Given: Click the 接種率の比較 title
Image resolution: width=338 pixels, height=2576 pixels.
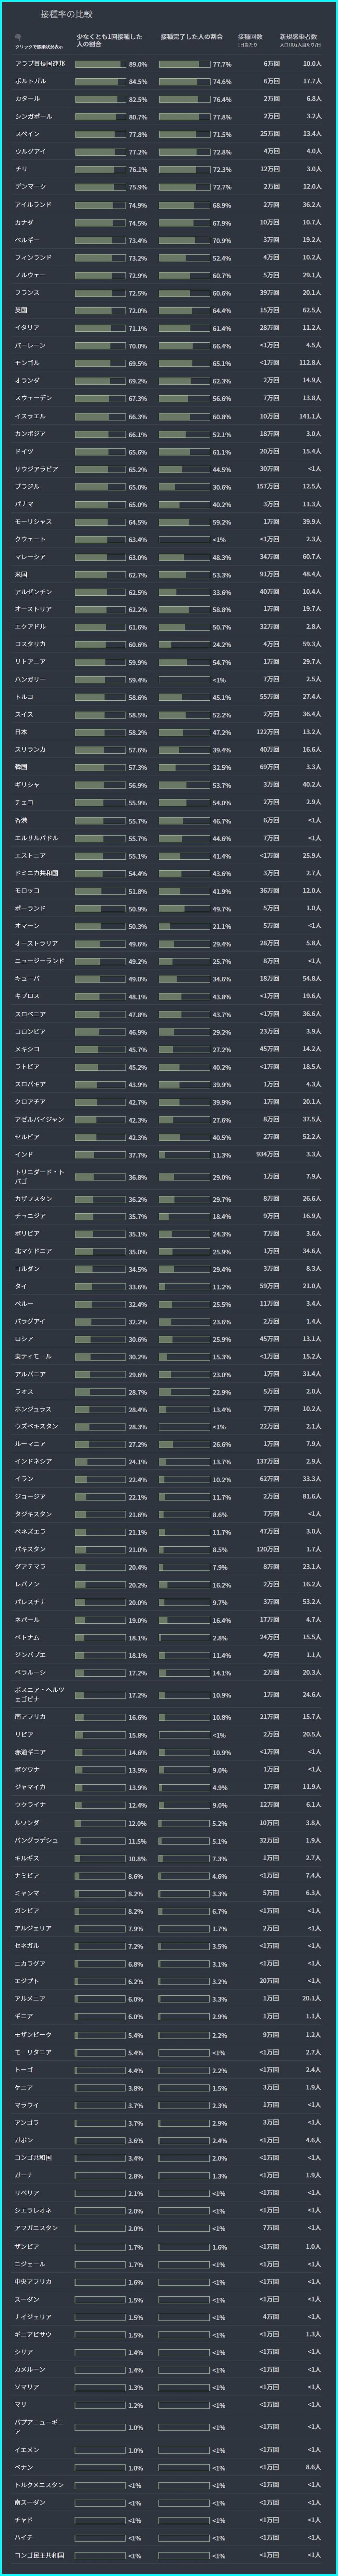Looking at the screenshot, I should (x=66, y=15).
